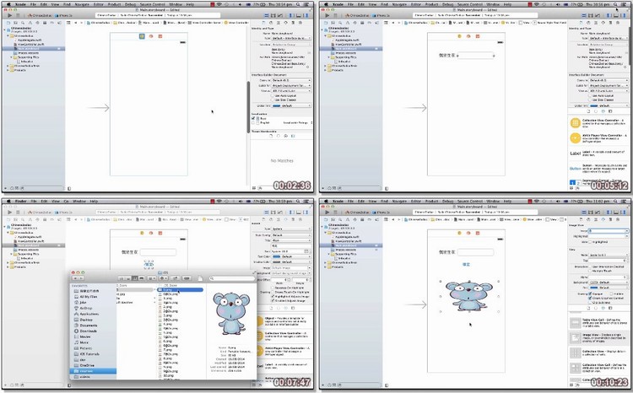Open Highlighted image combo box, 00:10:23 frame
633x393 pixels.
(x=608, y=236)
